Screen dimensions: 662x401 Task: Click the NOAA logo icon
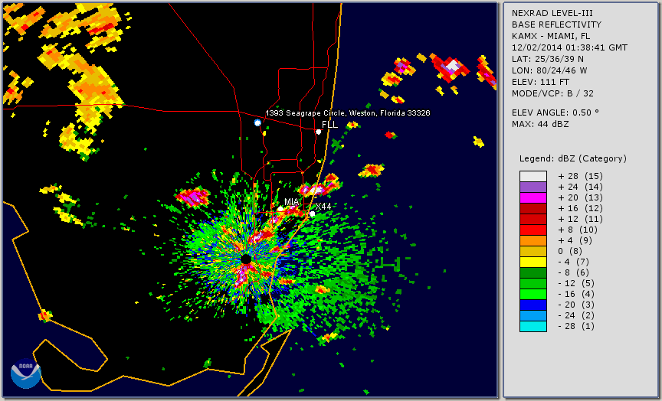coord(26,373)
